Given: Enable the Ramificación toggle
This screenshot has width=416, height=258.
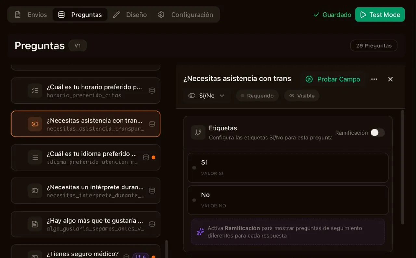Looking at the screenshot, I should pos(378,133).
